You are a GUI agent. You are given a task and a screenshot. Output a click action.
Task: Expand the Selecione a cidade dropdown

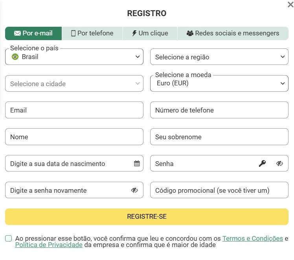[x=74, y=84]
